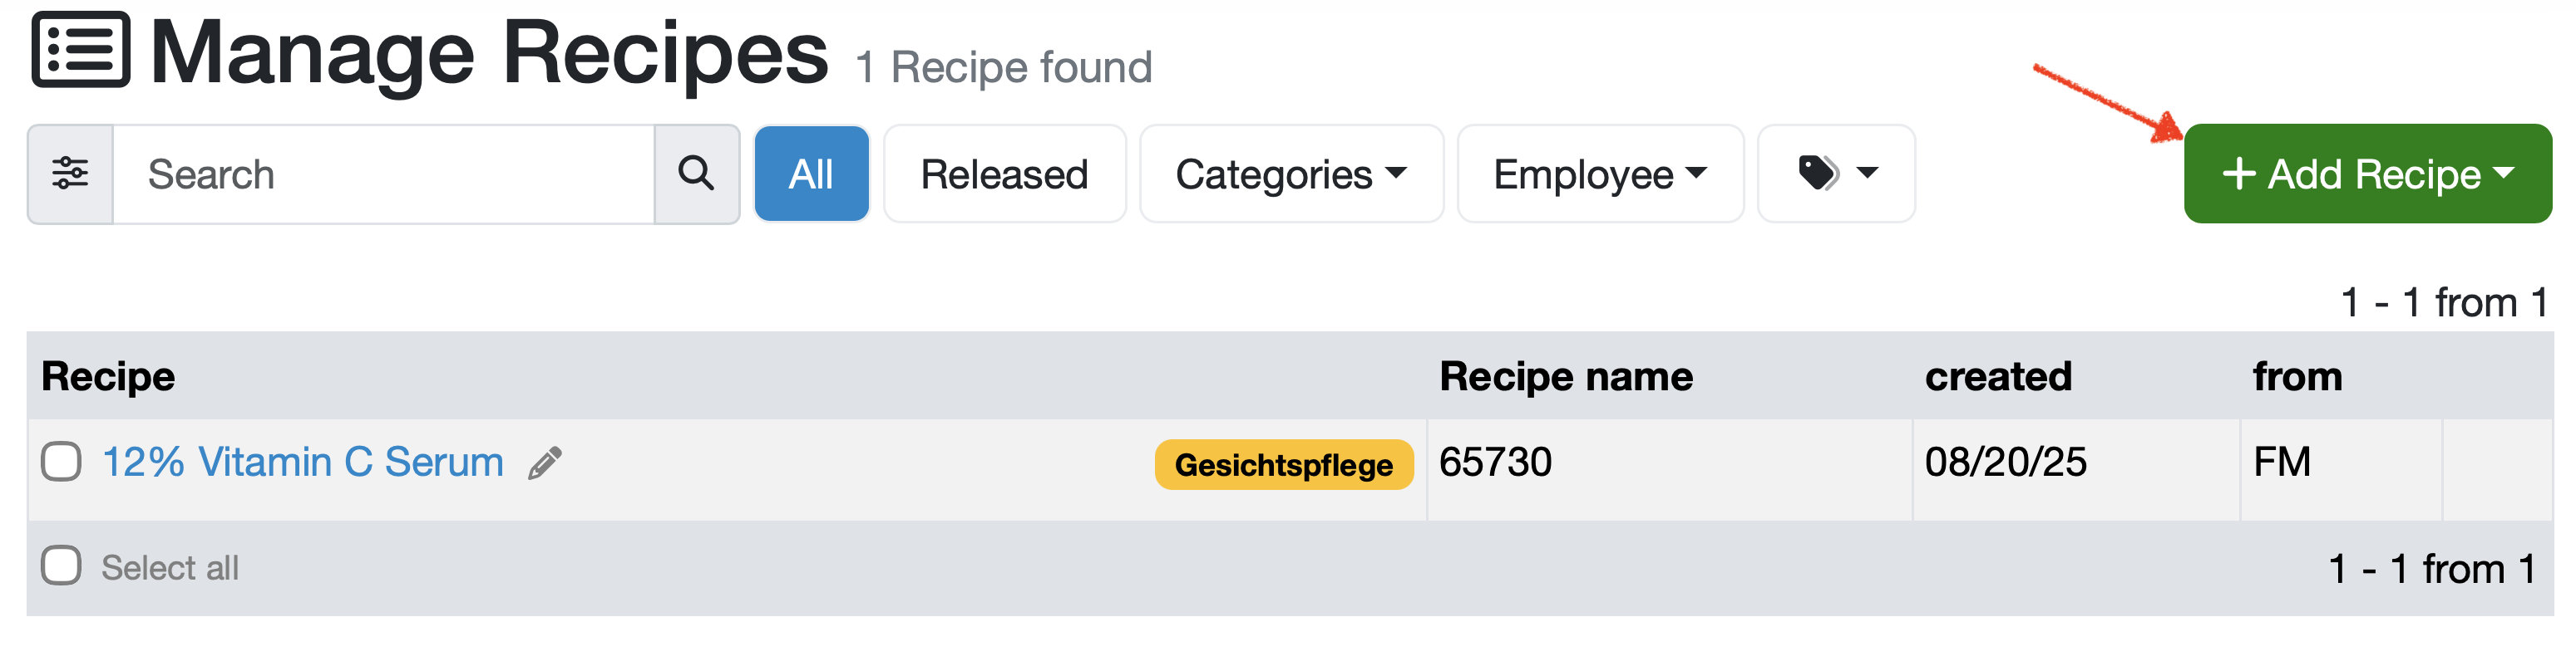Open the tag filter dropdown
This screenshot has width=2576, height=656.
click(1836, 174)
